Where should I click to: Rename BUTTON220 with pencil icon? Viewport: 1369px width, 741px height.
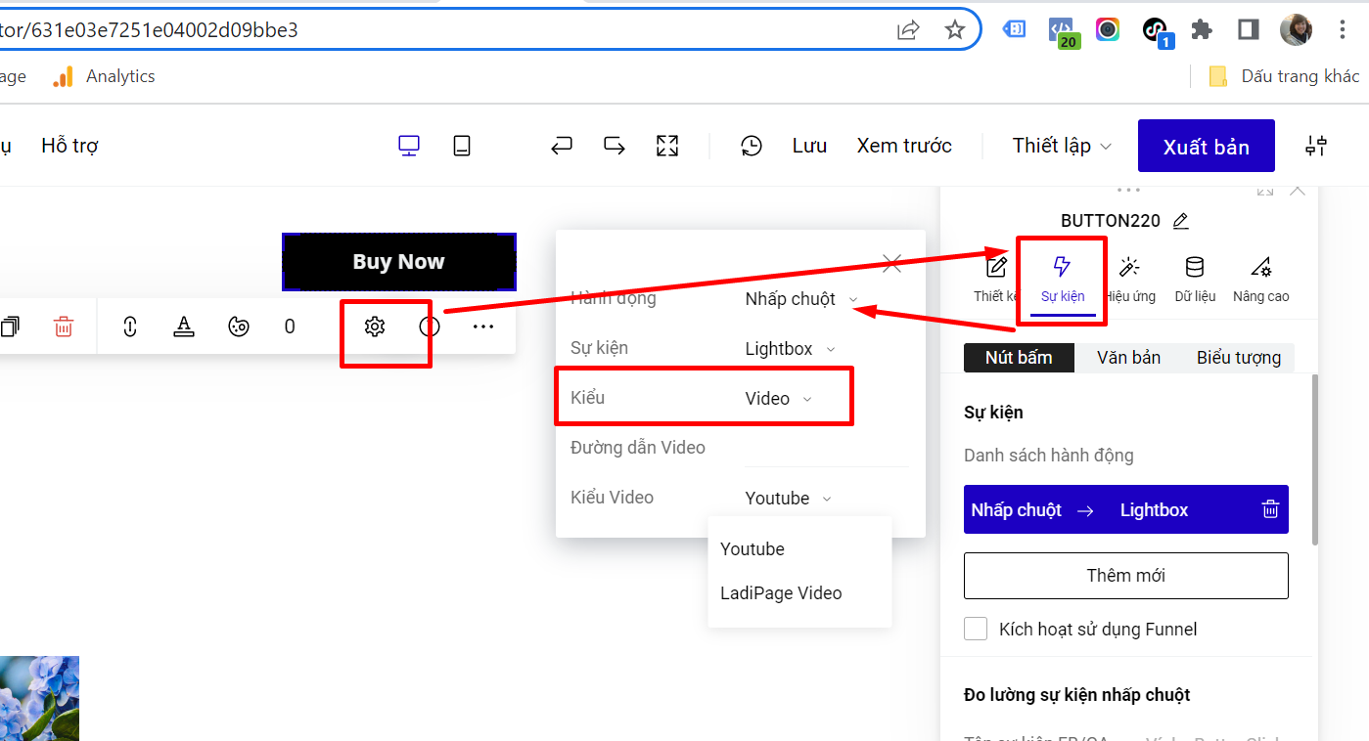pos(1181,221)
